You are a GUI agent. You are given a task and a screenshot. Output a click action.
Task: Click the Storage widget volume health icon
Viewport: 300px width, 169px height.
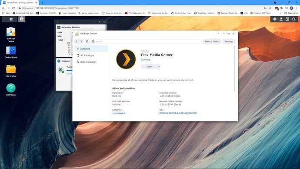click(x=61, y=70)
